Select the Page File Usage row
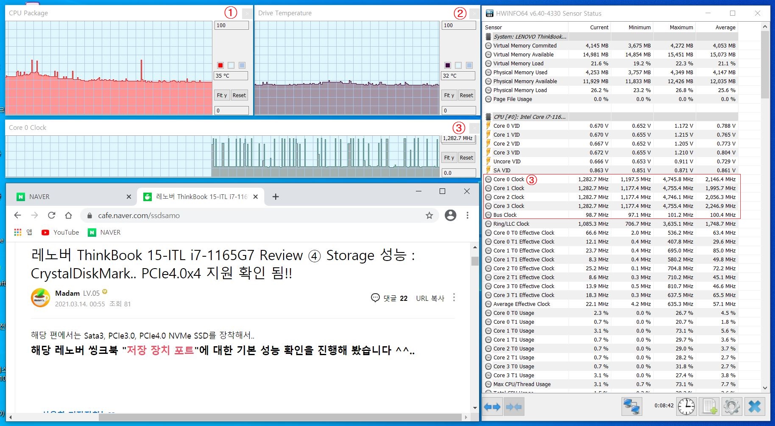 (611, 99)
